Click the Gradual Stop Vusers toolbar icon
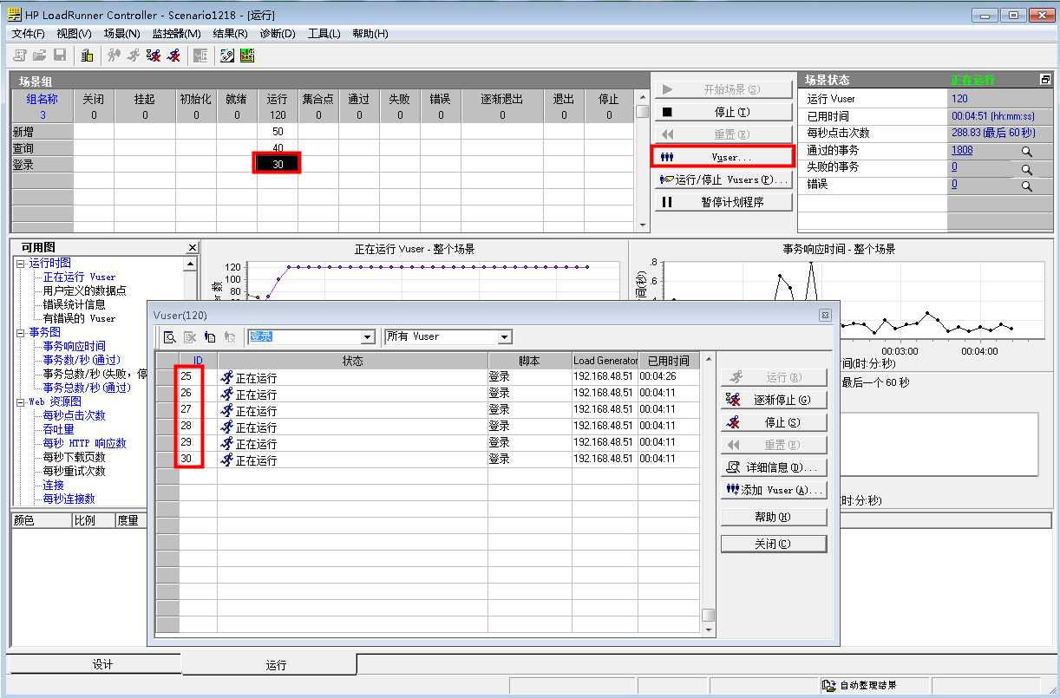Image resolution: width=1060 pixels, height=698 pixels. click(x=154, y=55)
